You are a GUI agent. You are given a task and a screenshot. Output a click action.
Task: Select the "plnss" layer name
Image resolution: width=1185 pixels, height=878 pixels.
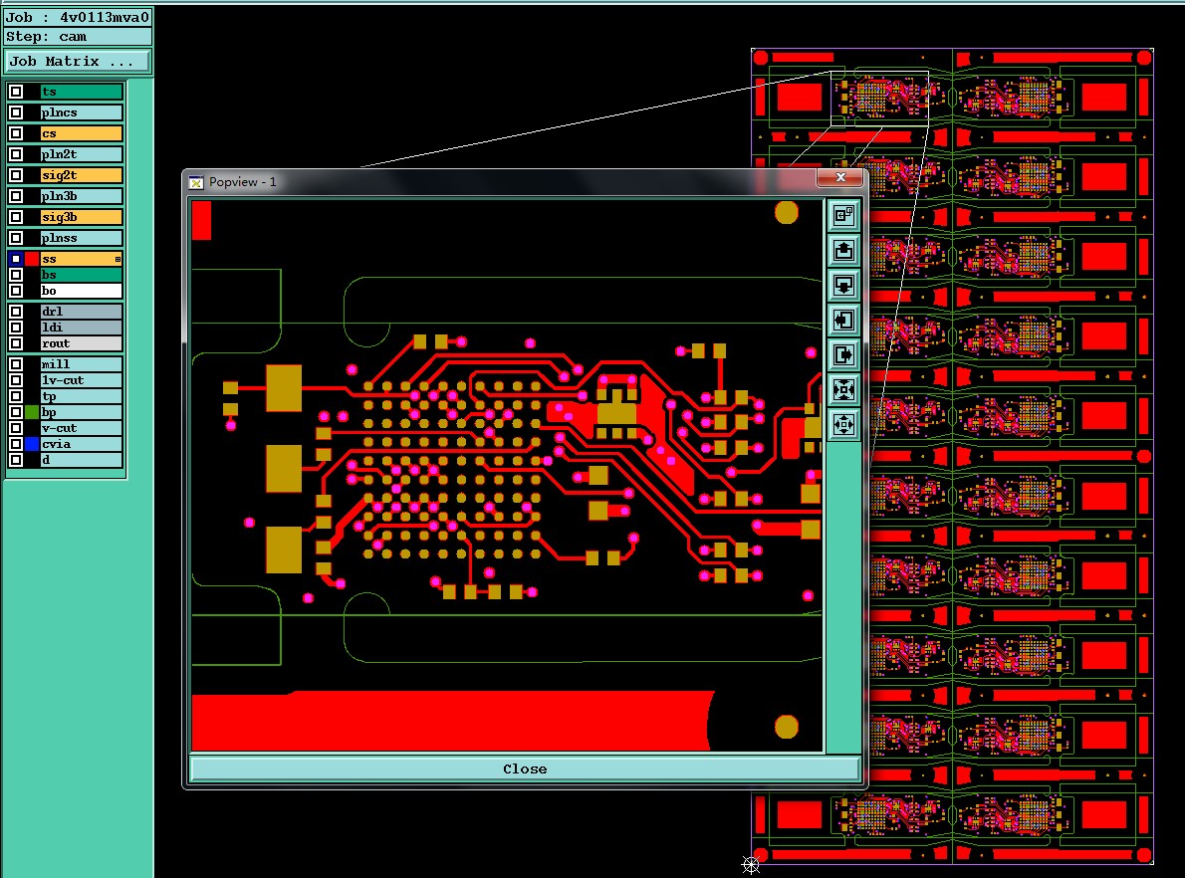point(81,238)
